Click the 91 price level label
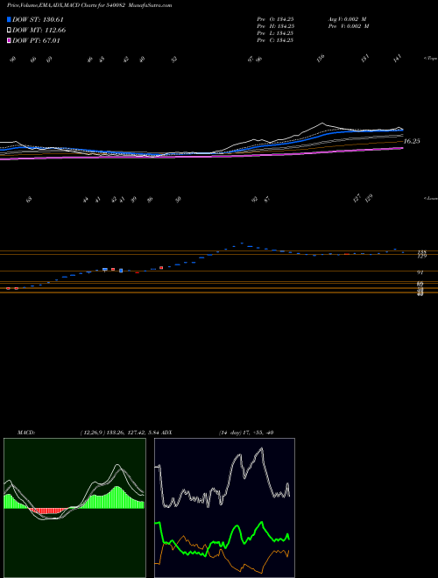This screenshot has height=578, width=438. [420, 272]
